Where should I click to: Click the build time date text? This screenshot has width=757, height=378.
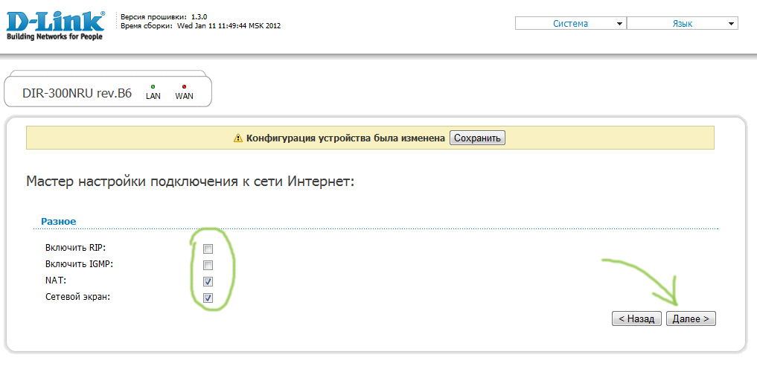(228, 25)
